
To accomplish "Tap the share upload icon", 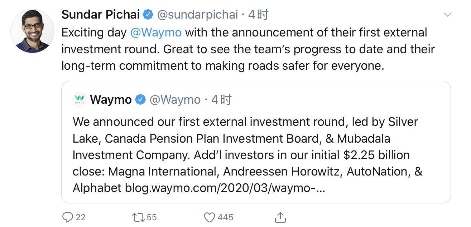I will (280, 217).
